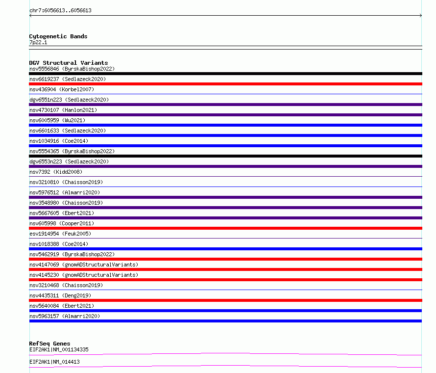
Task: Open variant nsv436904 (Korbel2007)
Action: (62, 89)
